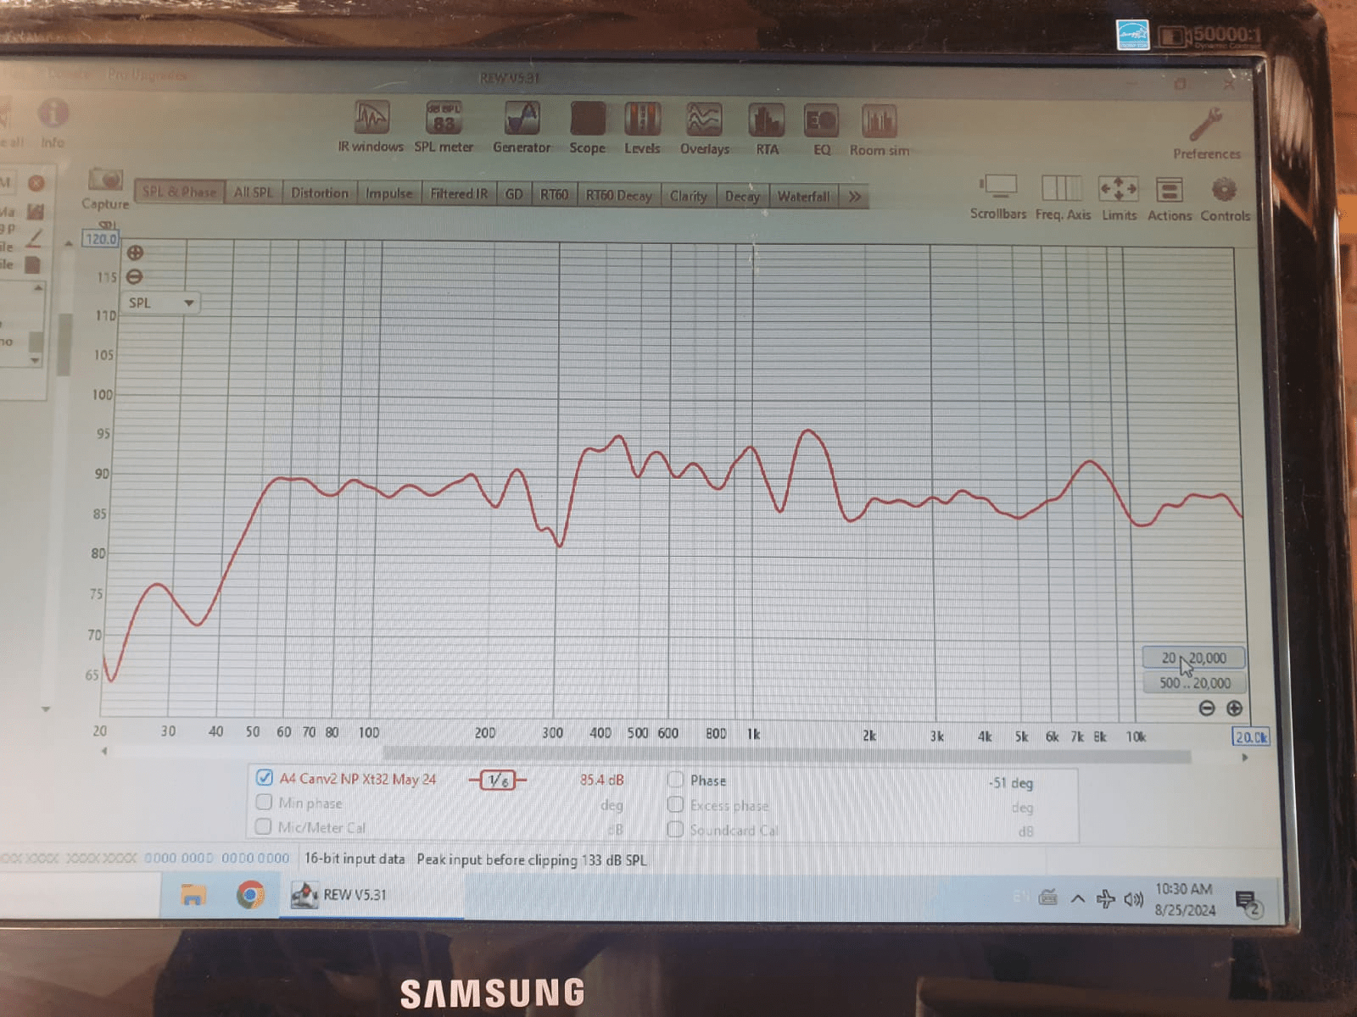Zoom out frequency axis minus icon
Image resolution: width=1357 pixels, height=1017 pixels.
pos(1207,708)
